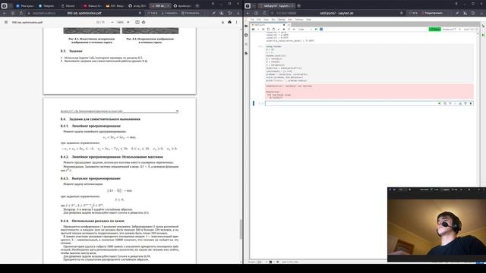Open running kernels sidebar icon in JupyterLab
Image resolution: width=486 pixels, height=273 pixels.
pyautogui.click(x=246, y=35)
